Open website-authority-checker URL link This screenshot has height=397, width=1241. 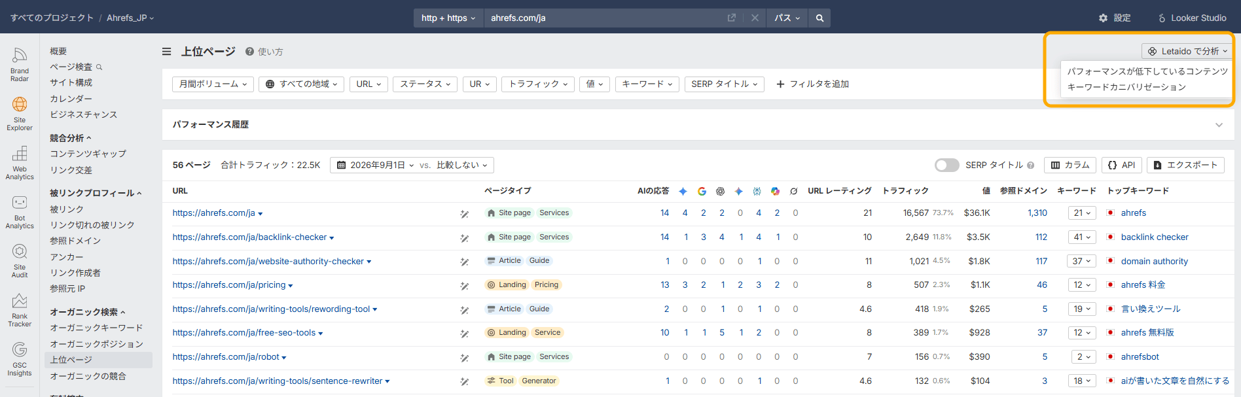point(268,261)
